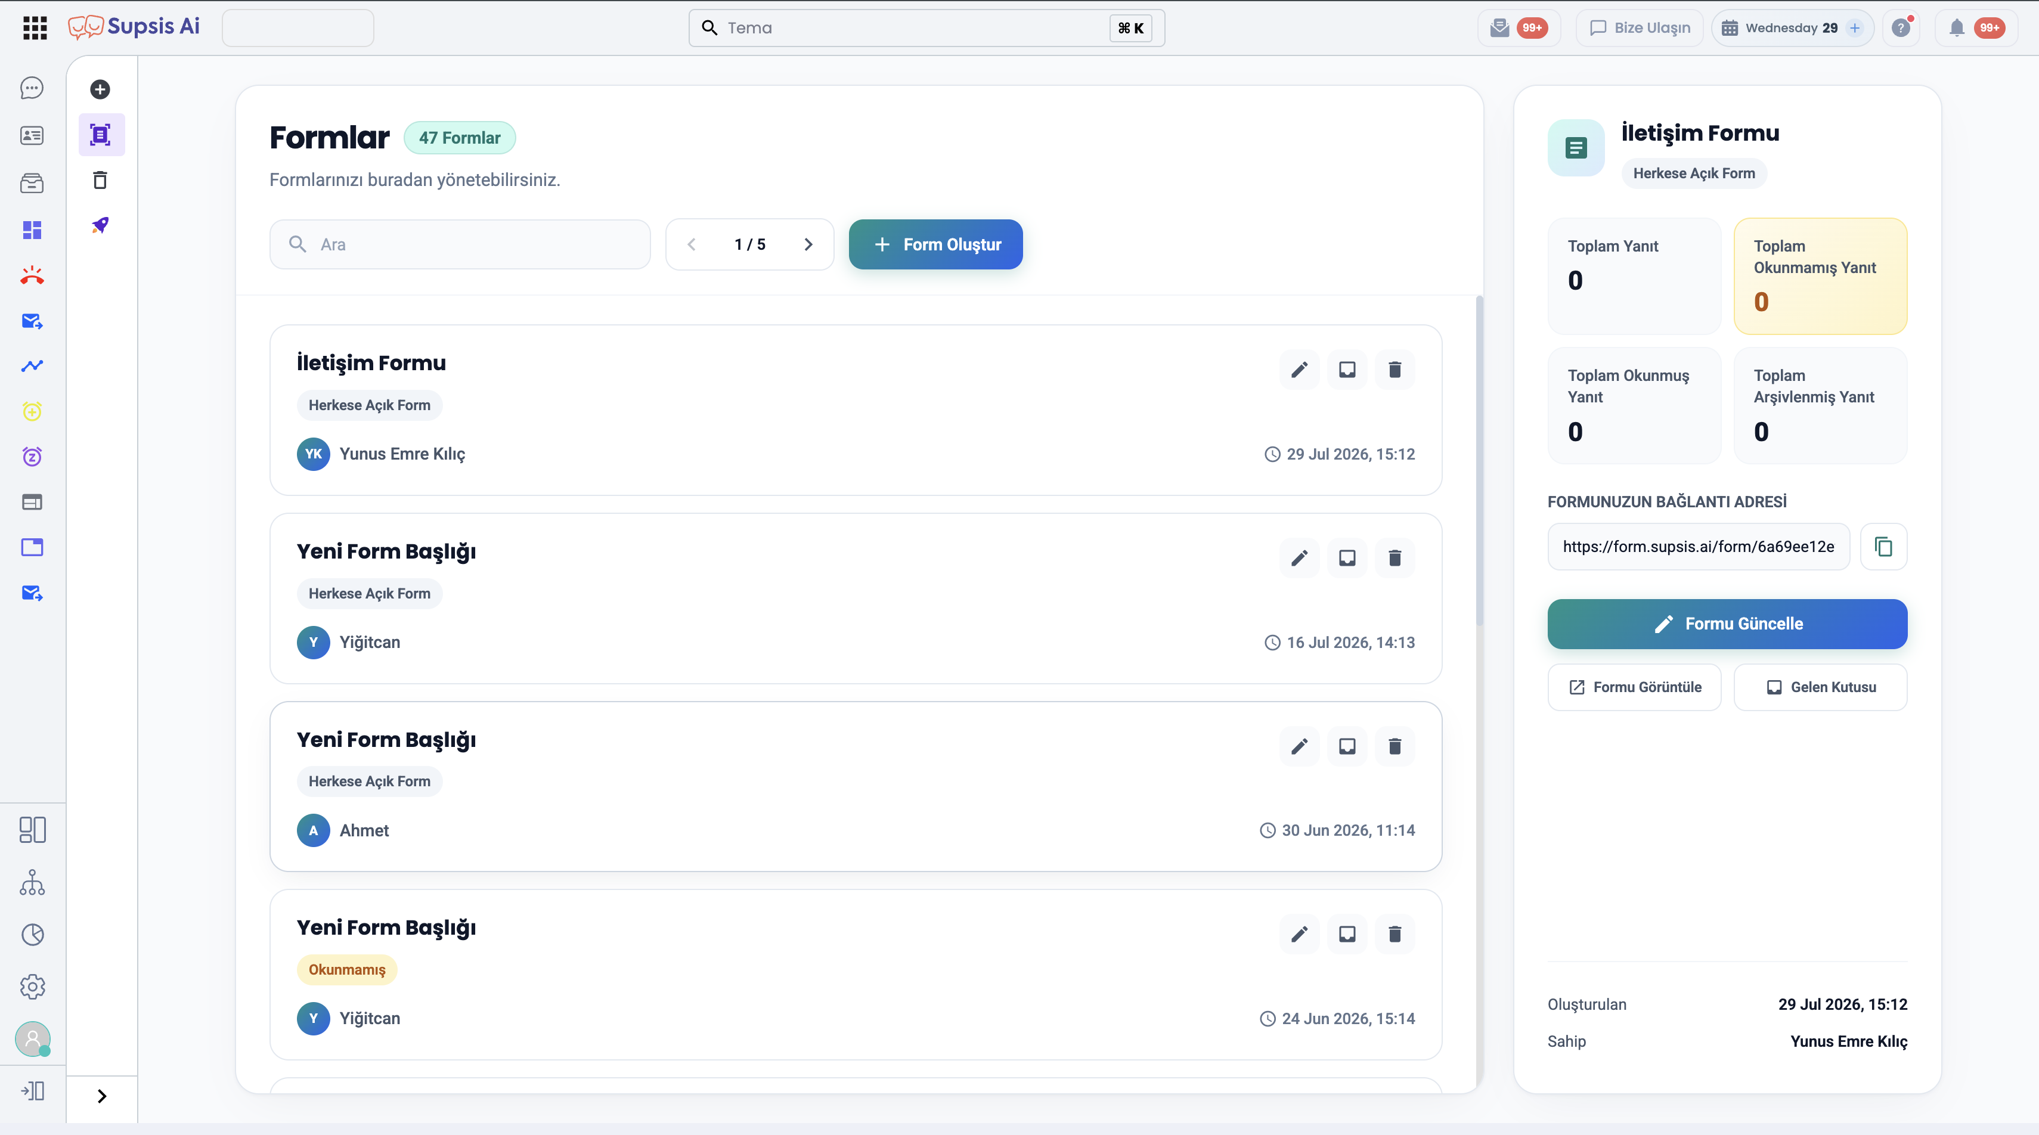Screen dimensions: 2039x1135
Task: Go to the previous forms page
Action: (692, 244)
